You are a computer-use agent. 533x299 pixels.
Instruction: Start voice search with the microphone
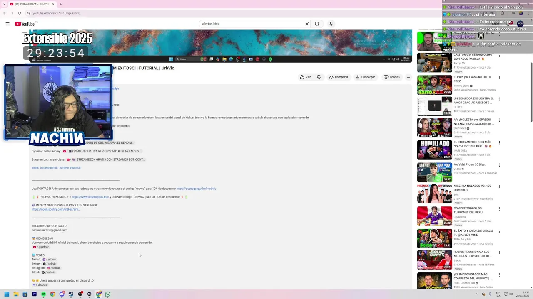(331, 24)
